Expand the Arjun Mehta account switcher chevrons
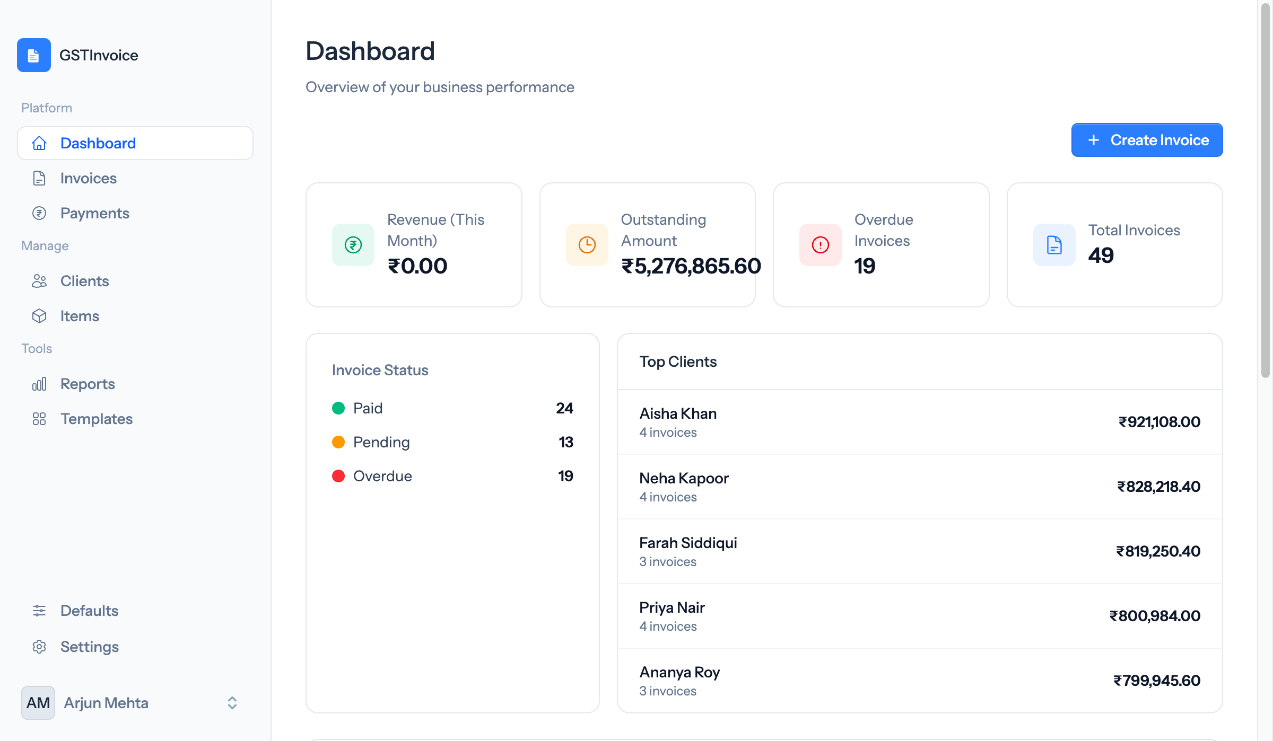1273x741 pixels. tap(232, 703)
